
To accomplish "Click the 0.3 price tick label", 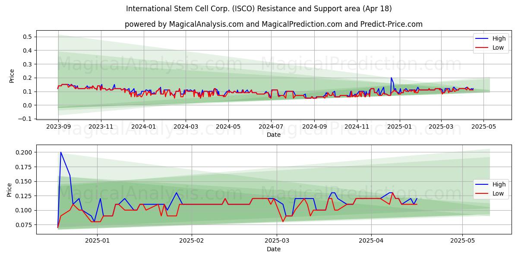I will point(28,64).
